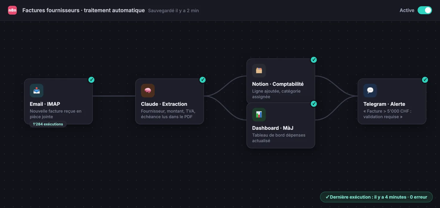Click the Sauvegardé il y a 2 min text
Screen dimensions: 440x208
[x=173, y=11]
